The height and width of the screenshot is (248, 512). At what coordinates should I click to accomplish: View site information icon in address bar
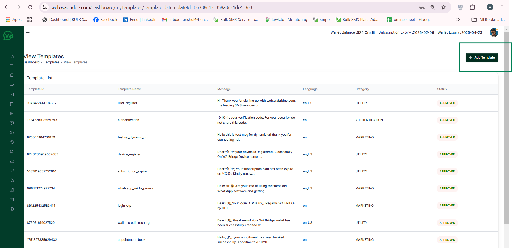45,7
